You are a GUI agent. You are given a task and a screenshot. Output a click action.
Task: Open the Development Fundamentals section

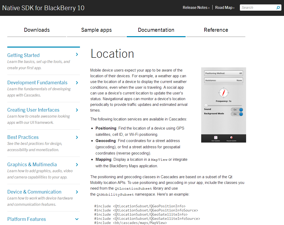tap(37, 82)
